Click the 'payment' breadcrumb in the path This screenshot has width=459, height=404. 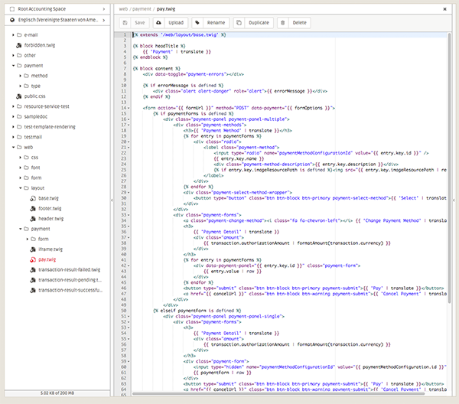pos(142,8)
